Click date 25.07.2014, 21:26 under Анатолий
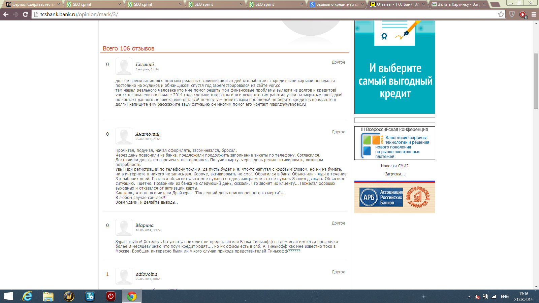This screenshot has height=303, width=539. coord(149,139)
